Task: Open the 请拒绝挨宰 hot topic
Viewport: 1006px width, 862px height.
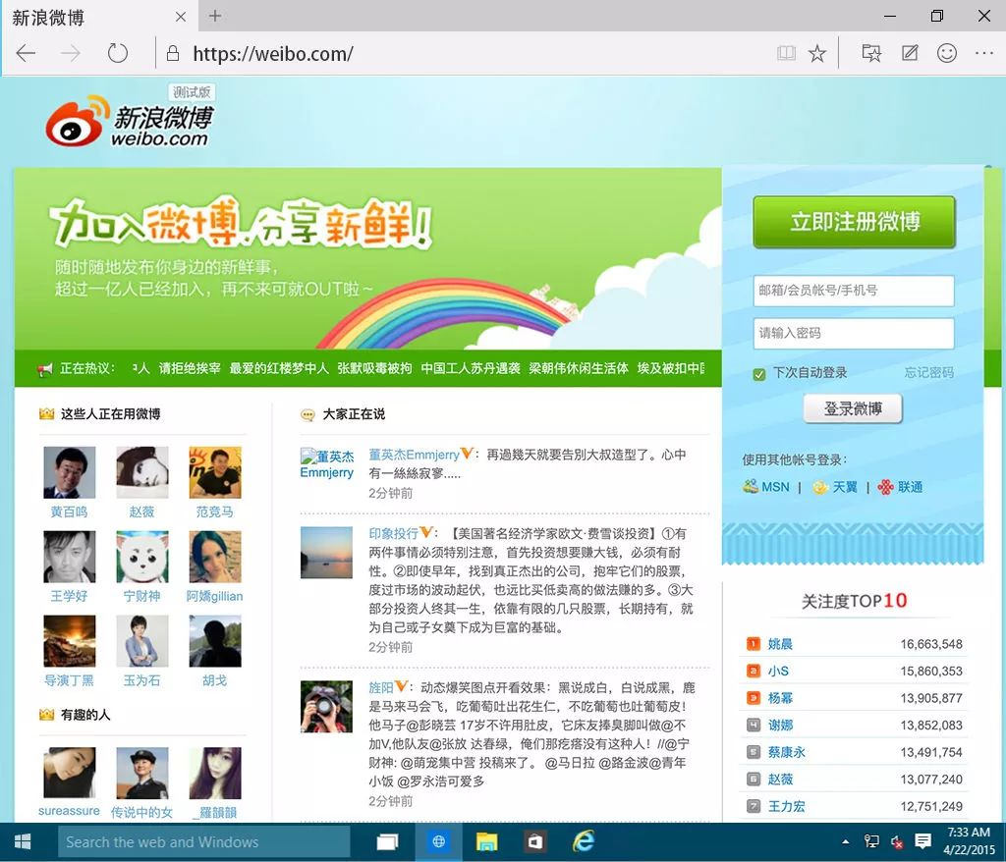Action: coord(190,369)
